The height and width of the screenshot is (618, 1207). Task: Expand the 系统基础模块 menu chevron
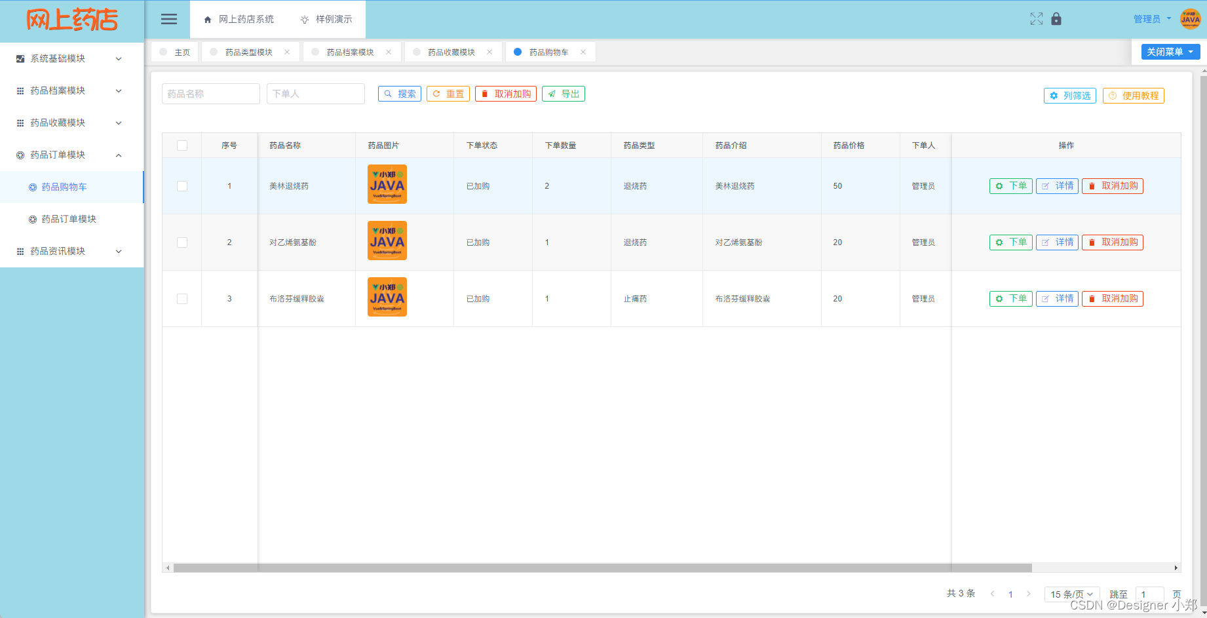(119, 59)
